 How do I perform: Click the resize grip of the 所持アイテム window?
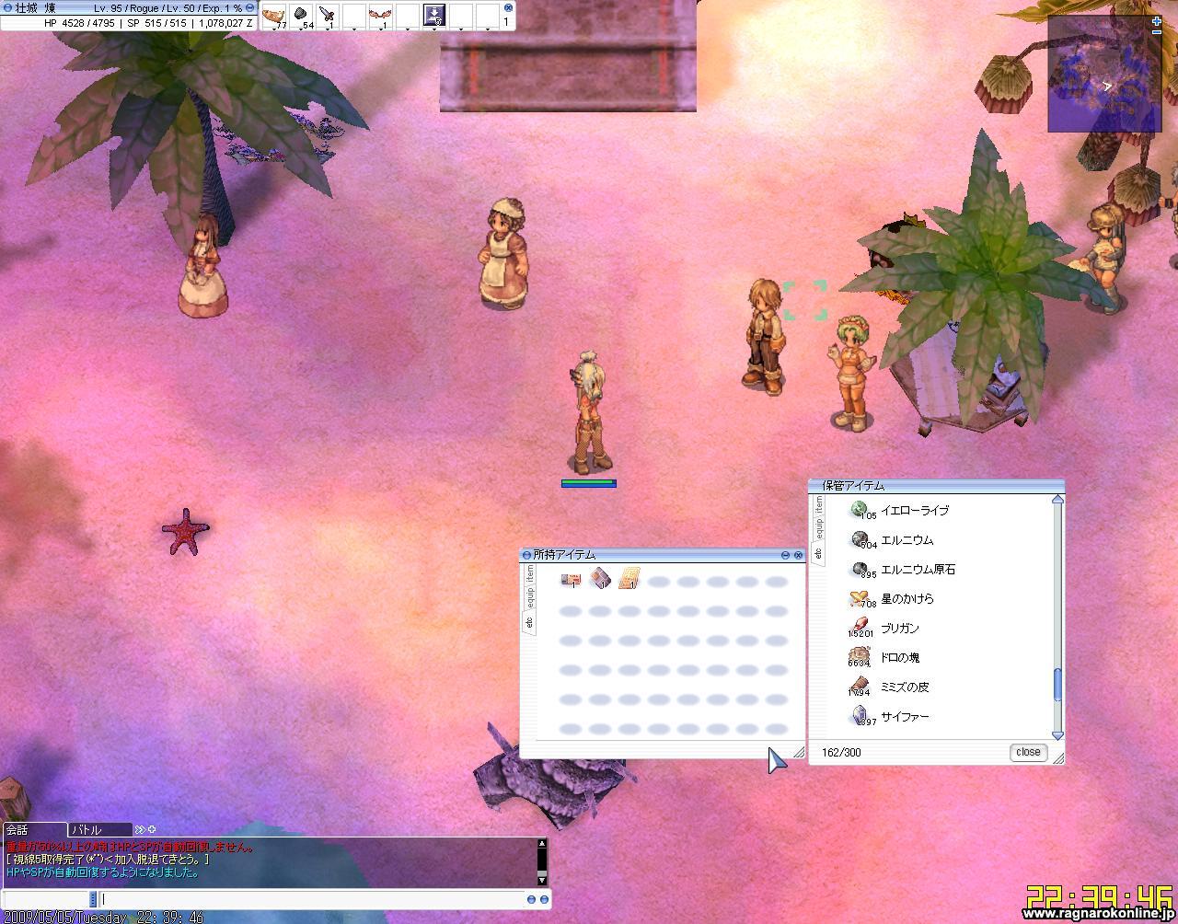[798, 752]
